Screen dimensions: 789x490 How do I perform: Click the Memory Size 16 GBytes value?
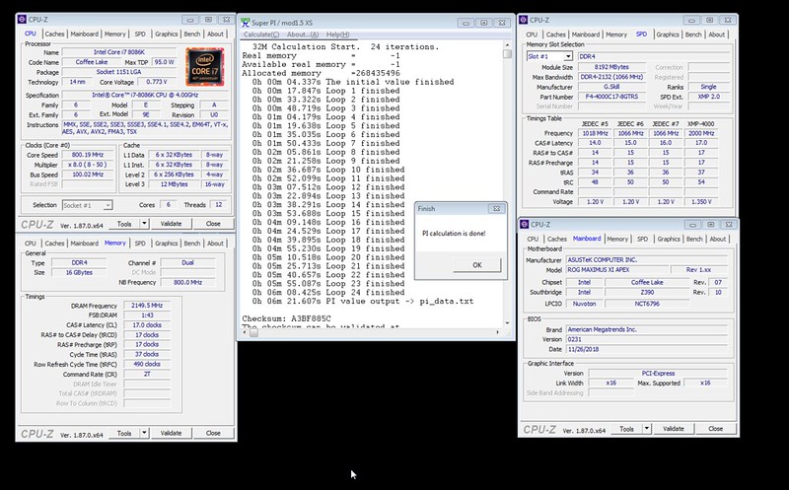coord(79,272)
